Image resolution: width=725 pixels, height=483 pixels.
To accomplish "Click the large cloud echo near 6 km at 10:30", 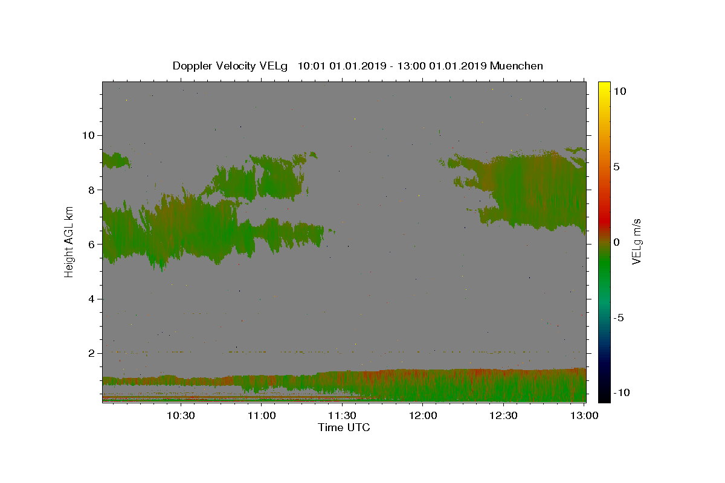I will pyautogui.click(x=181, y=232).
